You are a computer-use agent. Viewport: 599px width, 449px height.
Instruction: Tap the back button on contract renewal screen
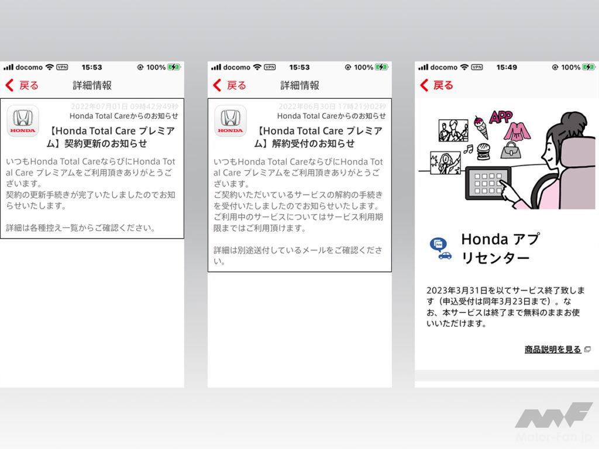[x=22, y=85]
